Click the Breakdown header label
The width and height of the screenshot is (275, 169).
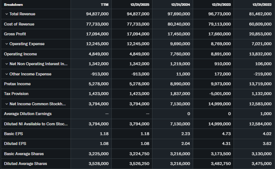coord(13,4)
